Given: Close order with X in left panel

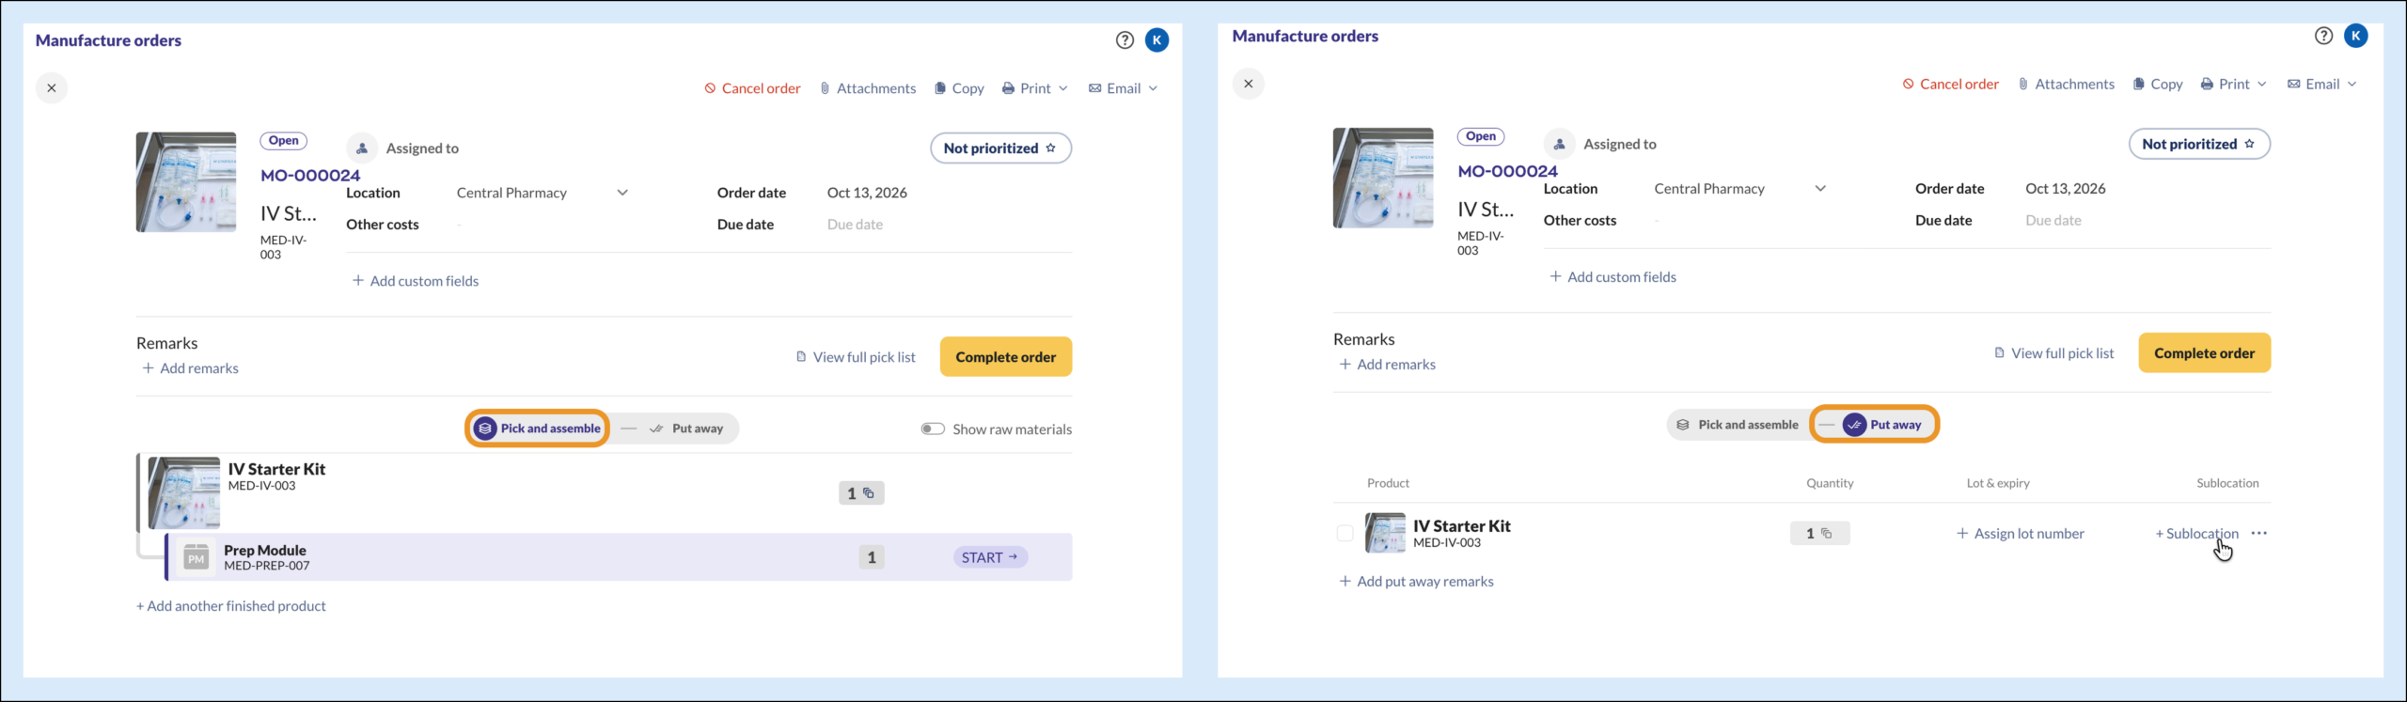Looking at the screenshot, I should (52, 88).
